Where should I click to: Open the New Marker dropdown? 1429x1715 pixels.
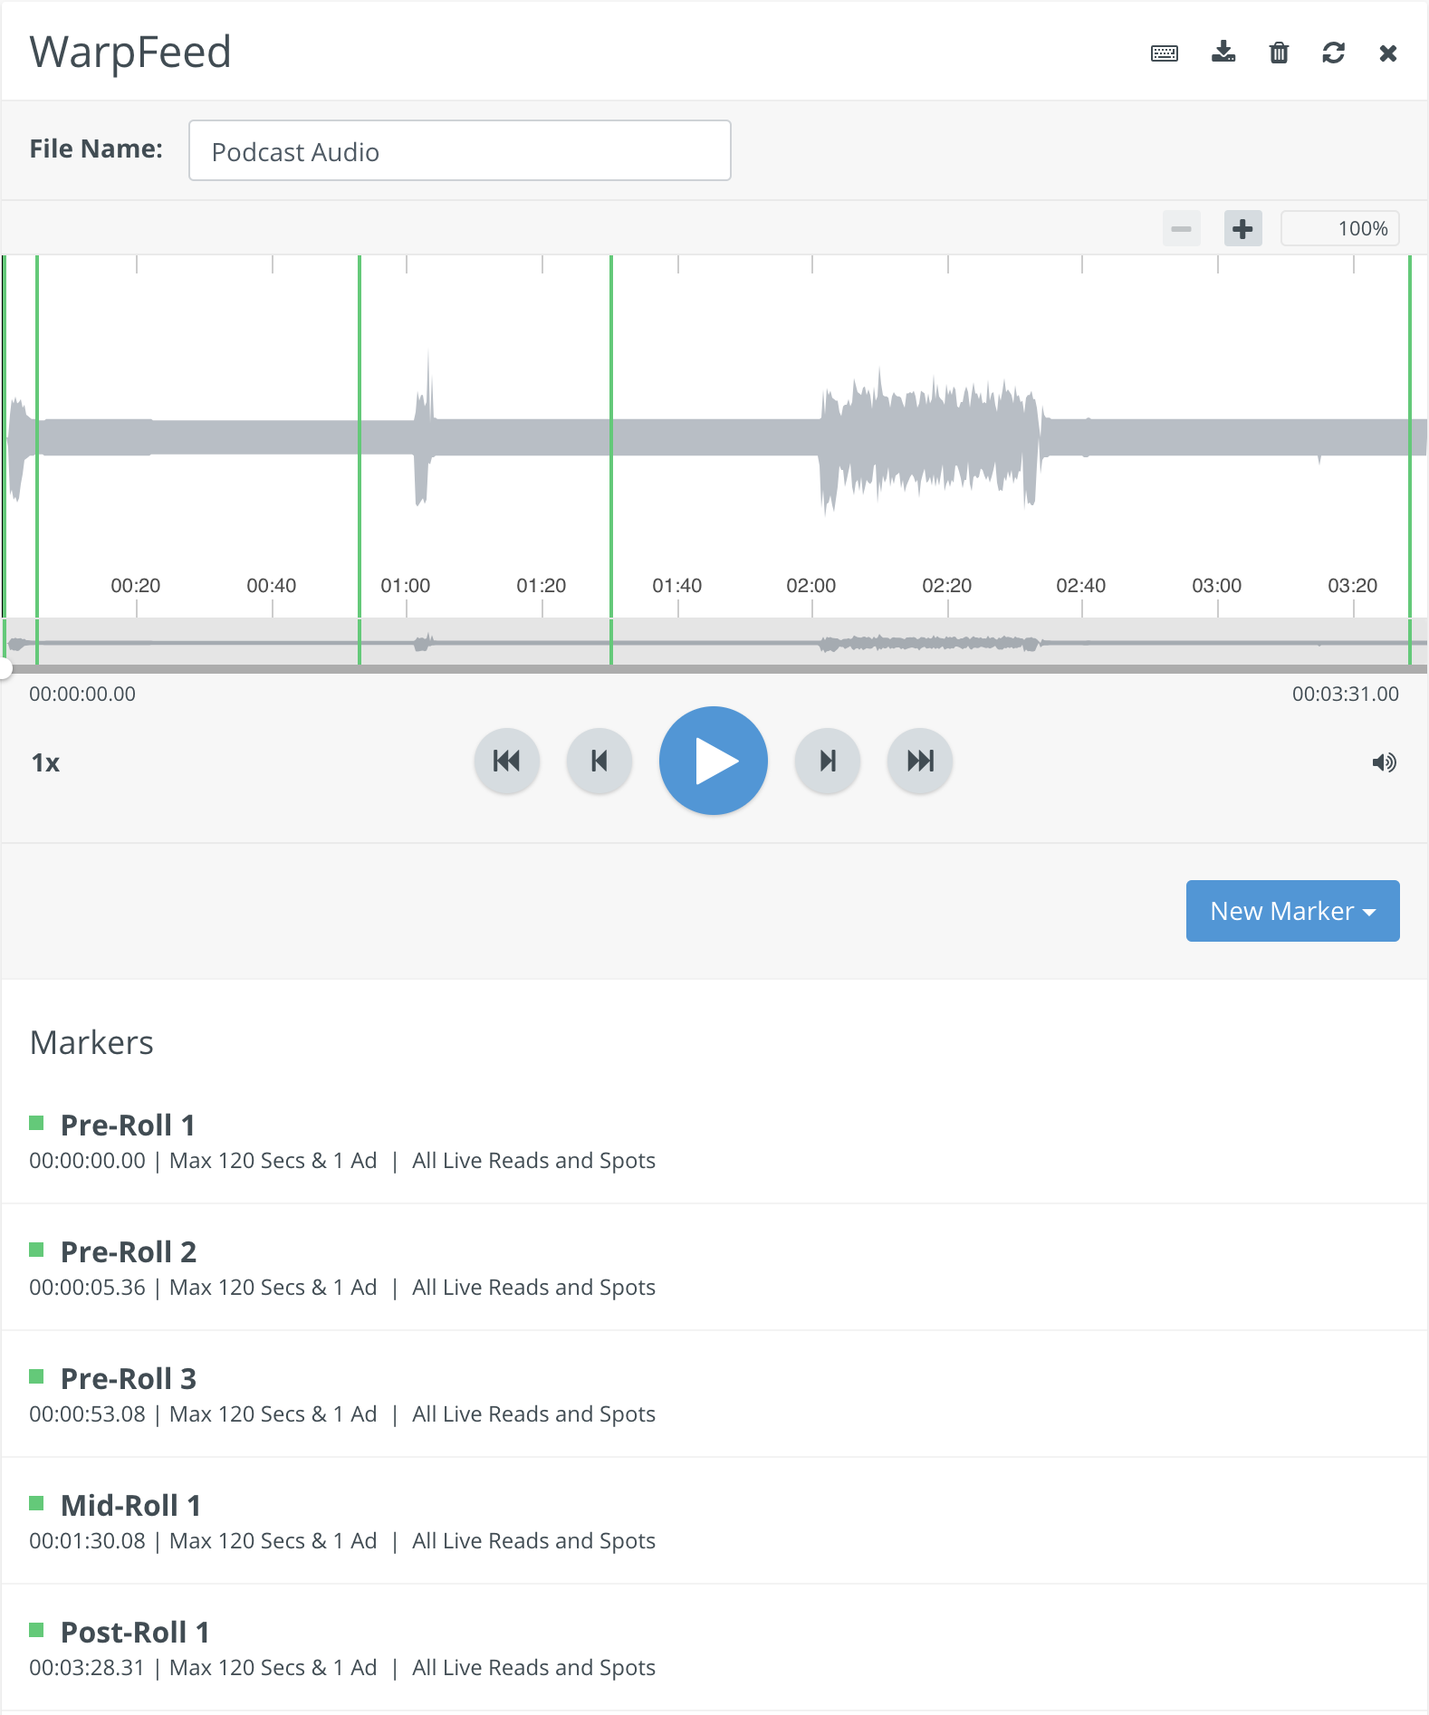pos(1292,911)
